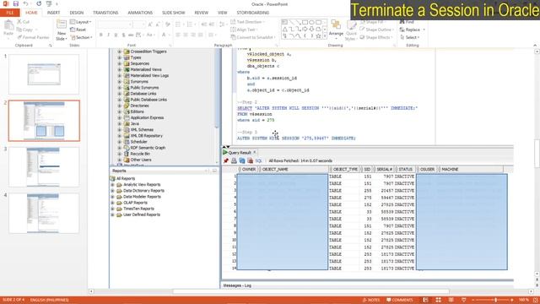The width and height of the screenshot is (540, 304).
Task: Toggle Italic formatting
Action: pos(109,35)
